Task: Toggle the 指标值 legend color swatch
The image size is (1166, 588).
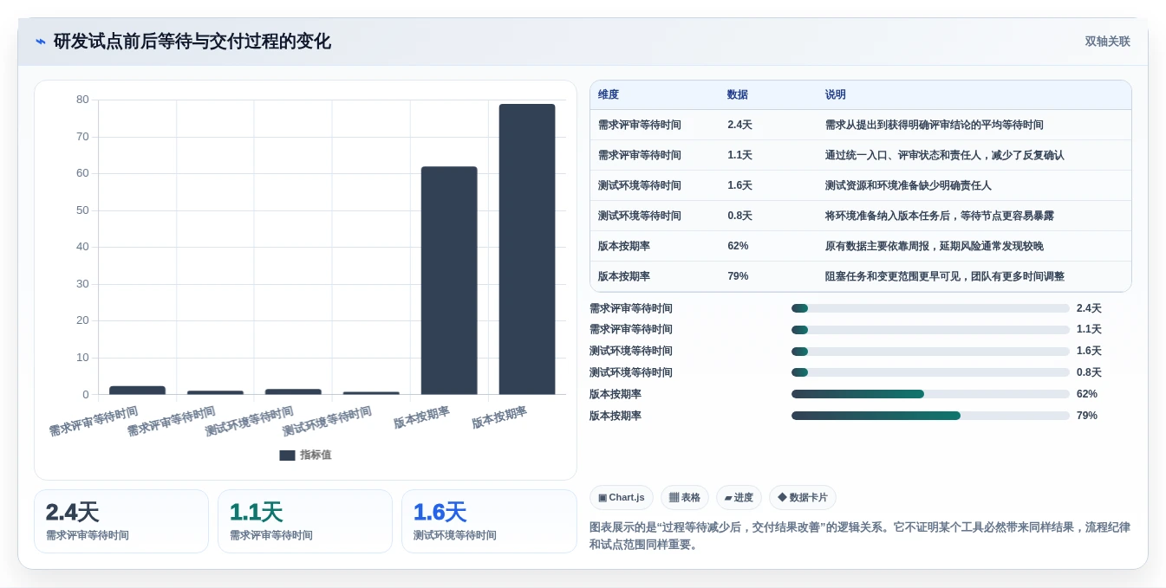Action: 287,456
